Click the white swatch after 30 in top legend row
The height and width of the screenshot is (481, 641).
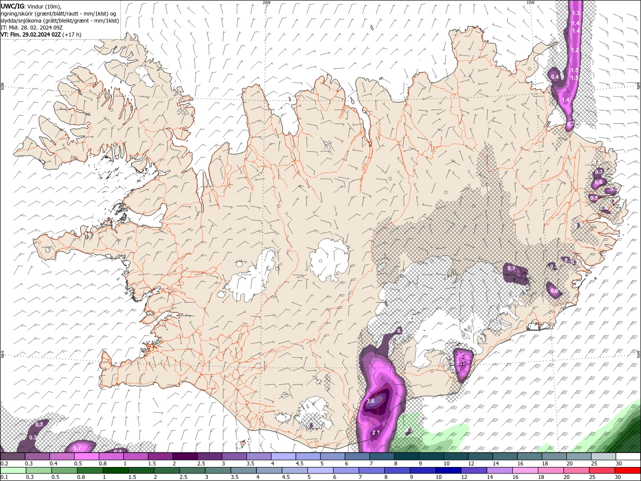click(627, 456)
